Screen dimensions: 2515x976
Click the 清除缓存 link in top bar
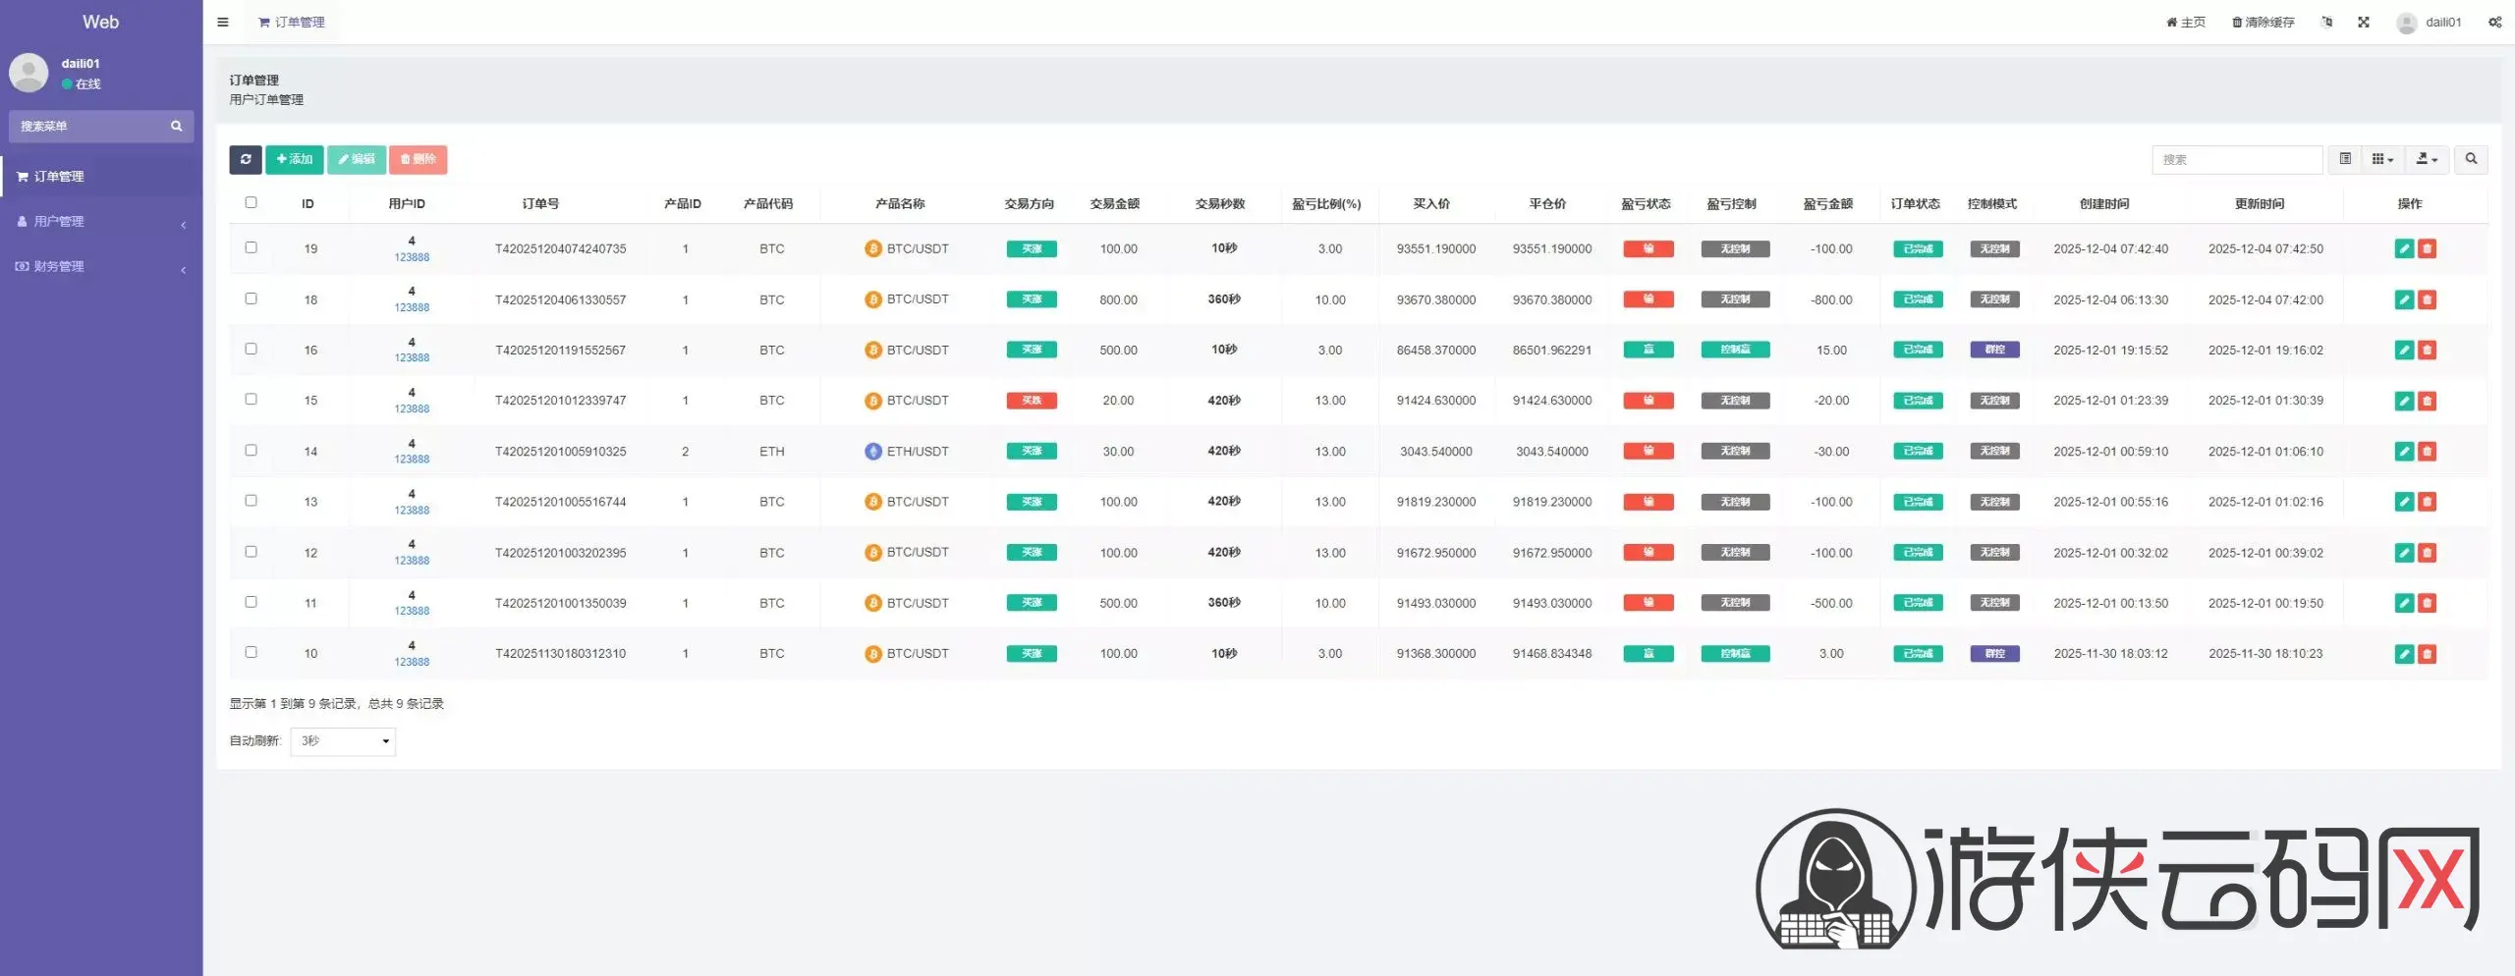tap(2263, 22)
